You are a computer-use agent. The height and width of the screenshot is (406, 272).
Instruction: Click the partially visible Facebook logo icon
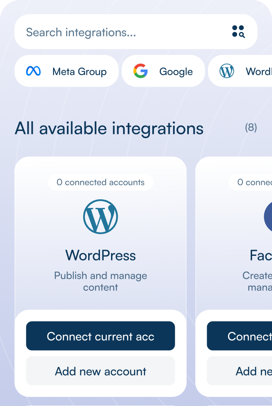[x=268, y=217]
